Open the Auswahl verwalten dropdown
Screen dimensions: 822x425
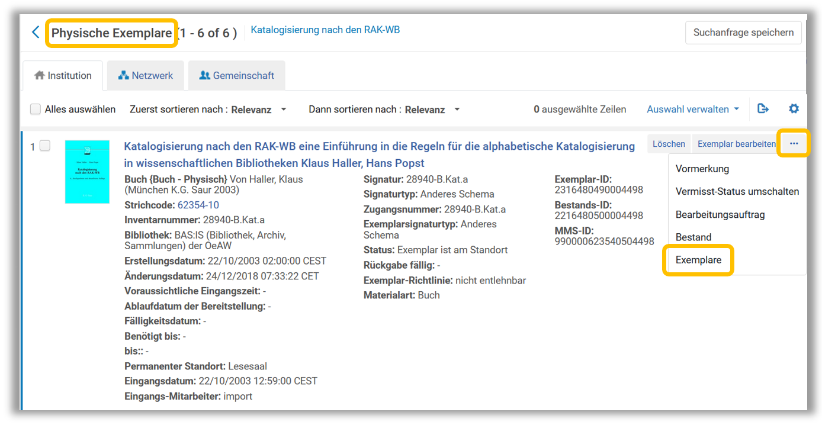point(692,110)
